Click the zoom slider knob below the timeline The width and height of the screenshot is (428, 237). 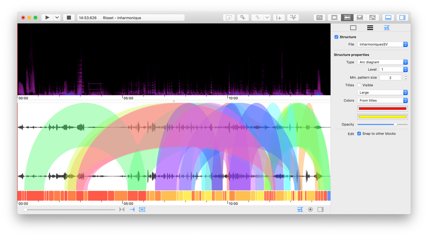click(25, 210)
